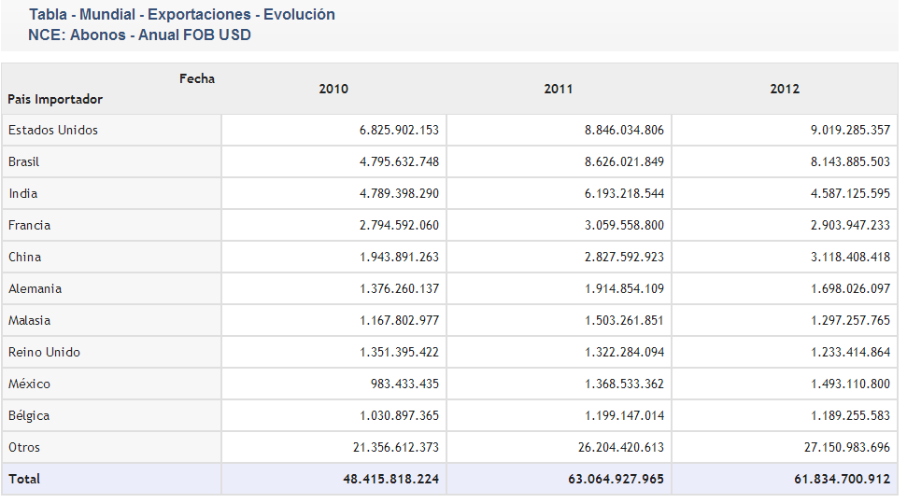The height and width of the screenshot is (503, 907).
Task: Select the Bélgica row label
Action: 30,415
